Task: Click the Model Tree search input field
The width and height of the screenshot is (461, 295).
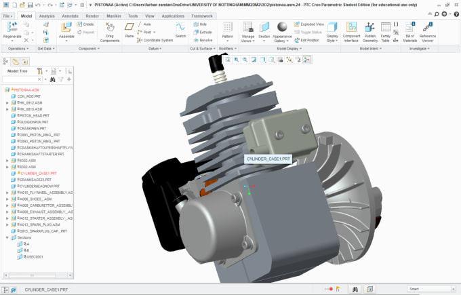Action: click(22, 79)
